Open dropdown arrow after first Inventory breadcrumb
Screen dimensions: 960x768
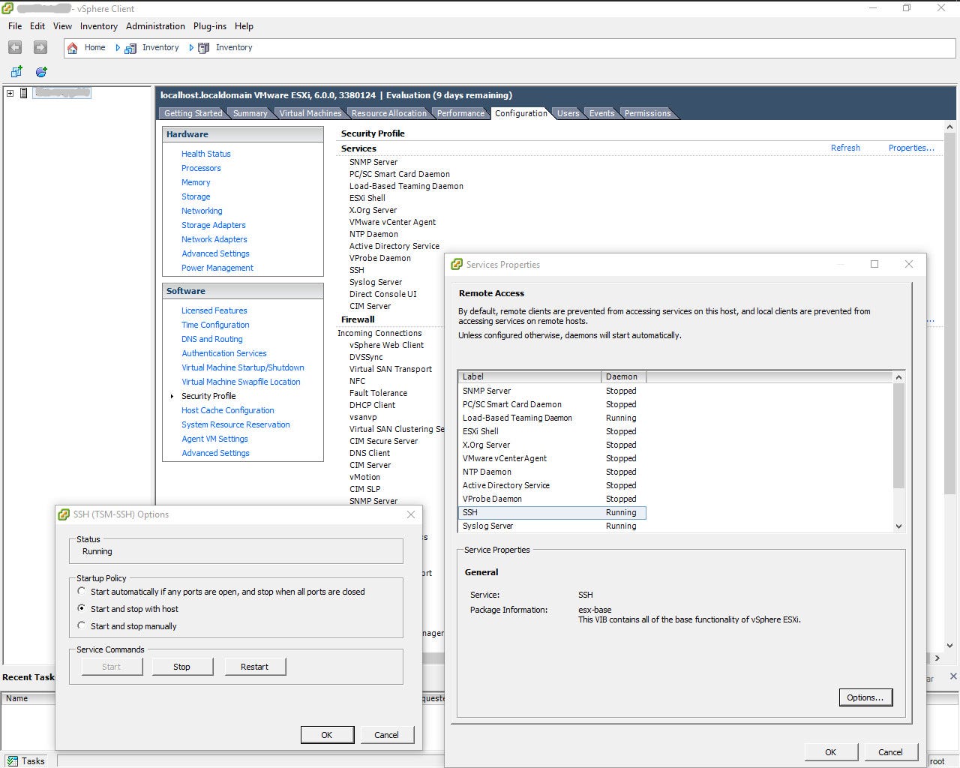tap(191, 47)
